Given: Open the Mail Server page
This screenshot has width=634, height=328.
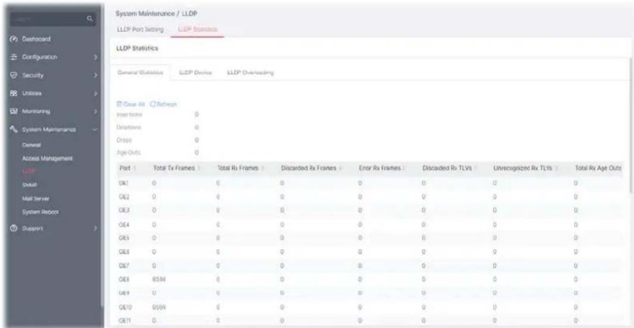Looking at the screenshot, I should click(35, 198).
